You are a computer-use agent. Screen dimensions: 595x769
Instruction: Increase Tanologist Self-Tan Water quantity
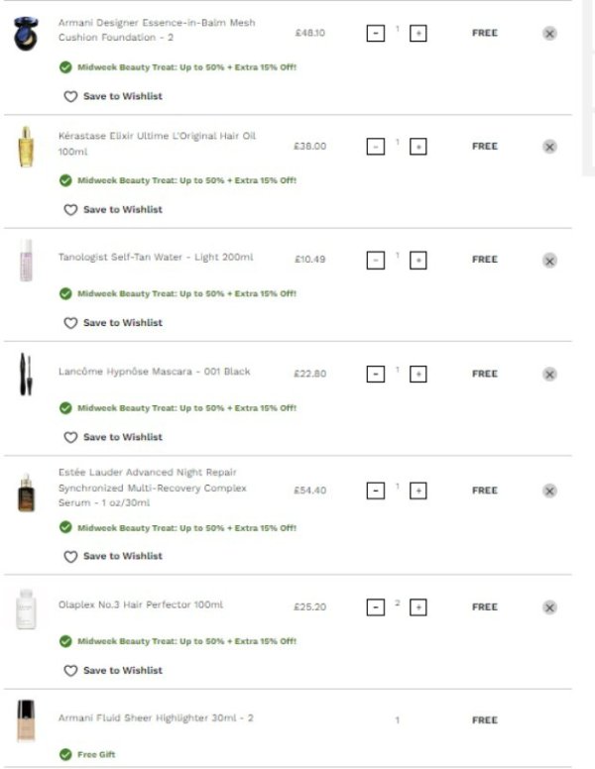[418, 261]
